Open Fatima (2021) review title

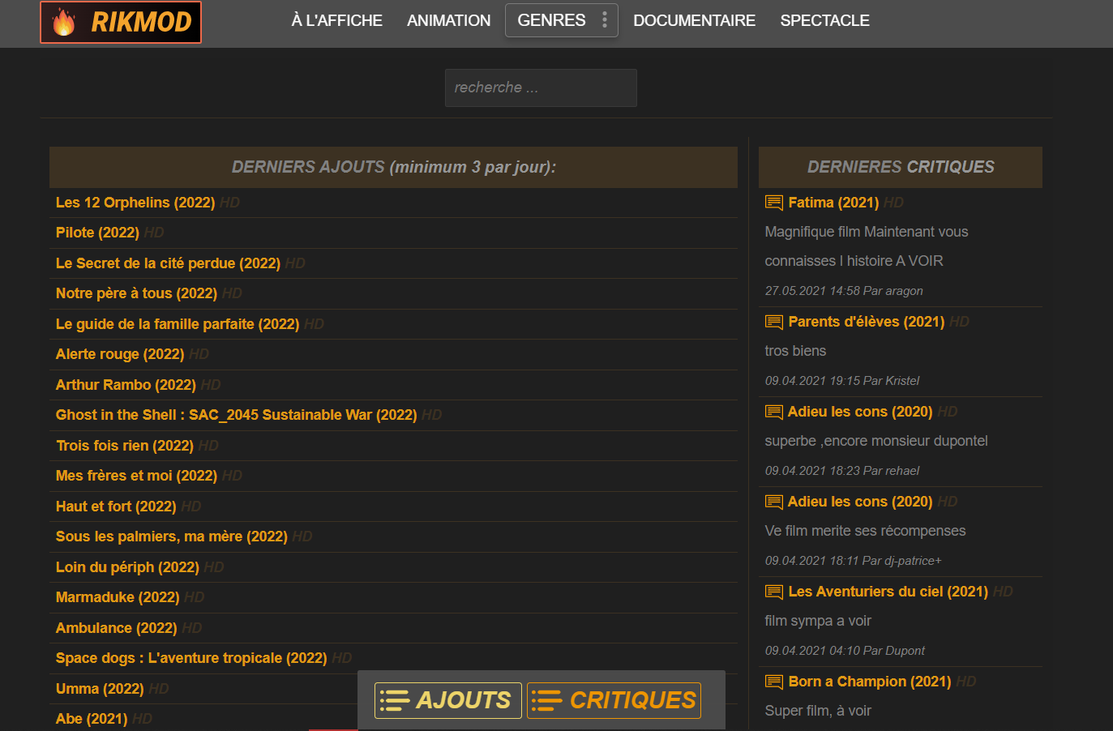(x=834, y=203)
